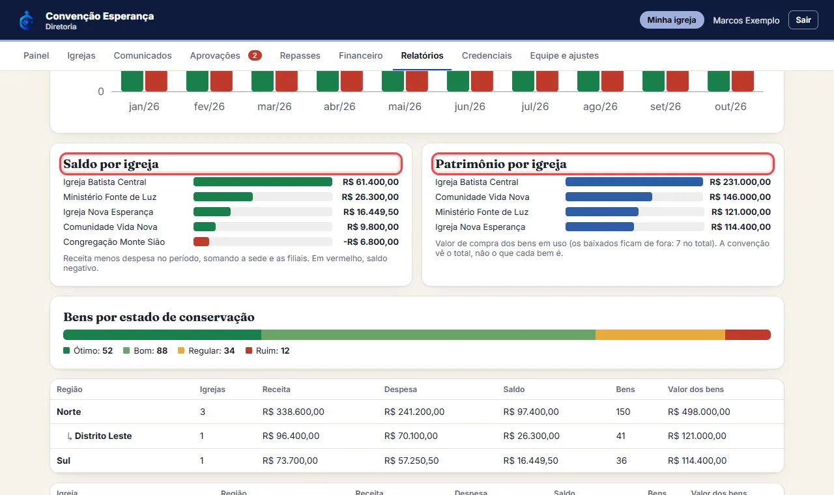Image resolution: width=834 pixels, height=495 pixels.
Task: Click the Marcos Exemplo user name
Action: [x=746, y=20]
